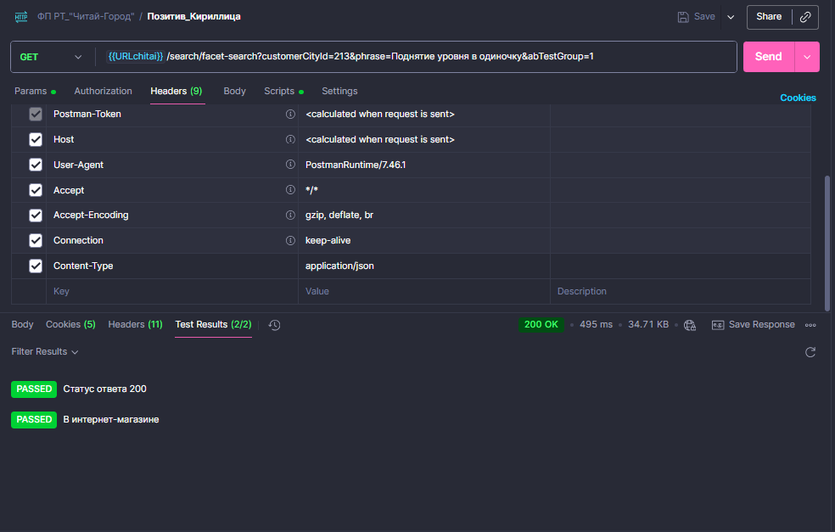Open the response more options ellipsis
The height and width of the screenshot is (532, 835).
pos(810,325)
